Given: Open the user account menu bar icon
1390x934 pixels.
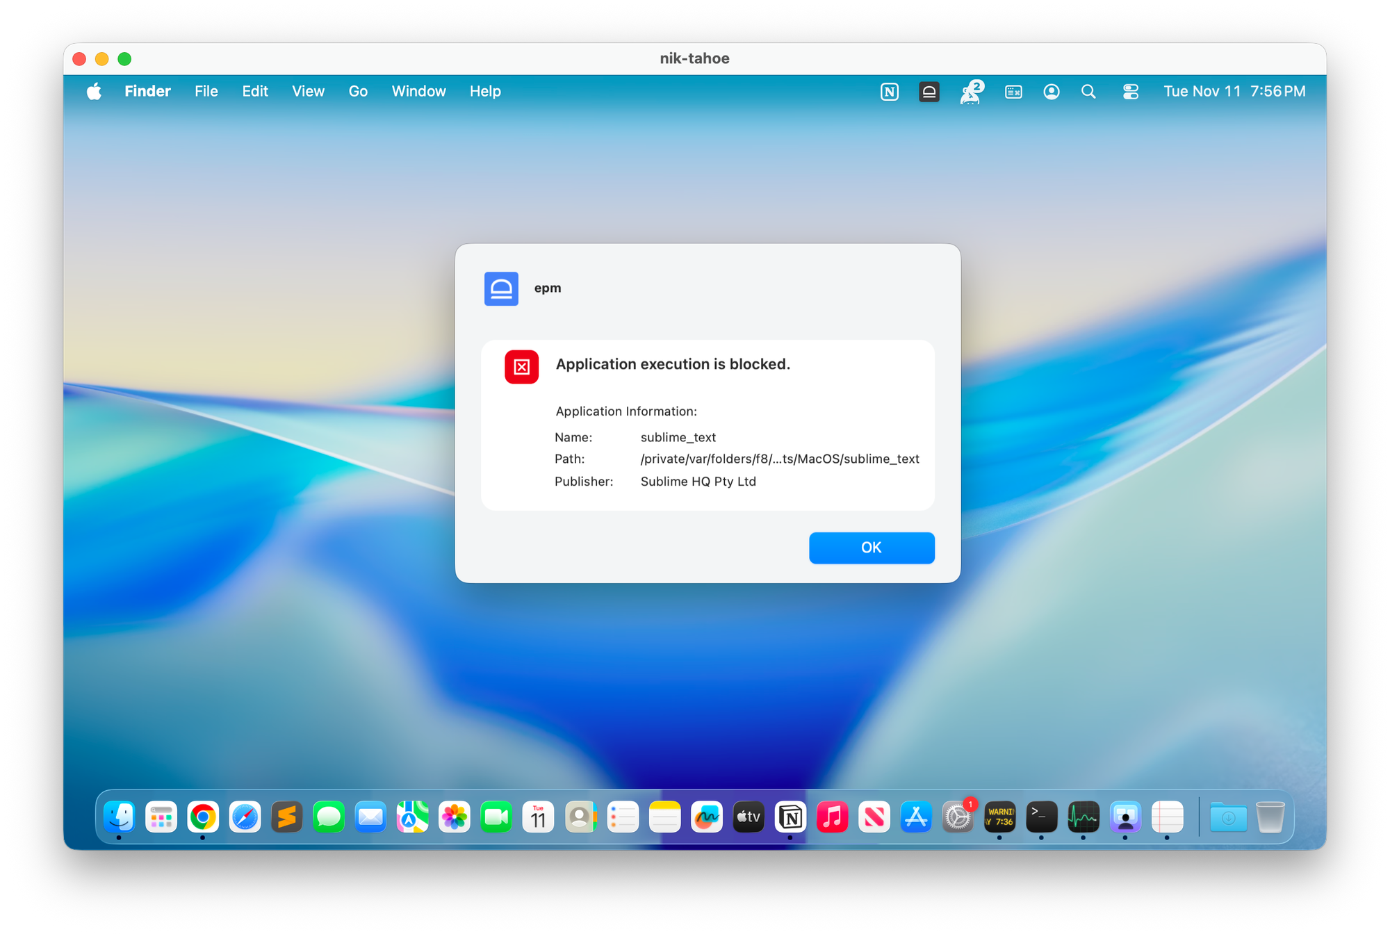Looking at the screenshot, I should click(x=1051, y=92).
